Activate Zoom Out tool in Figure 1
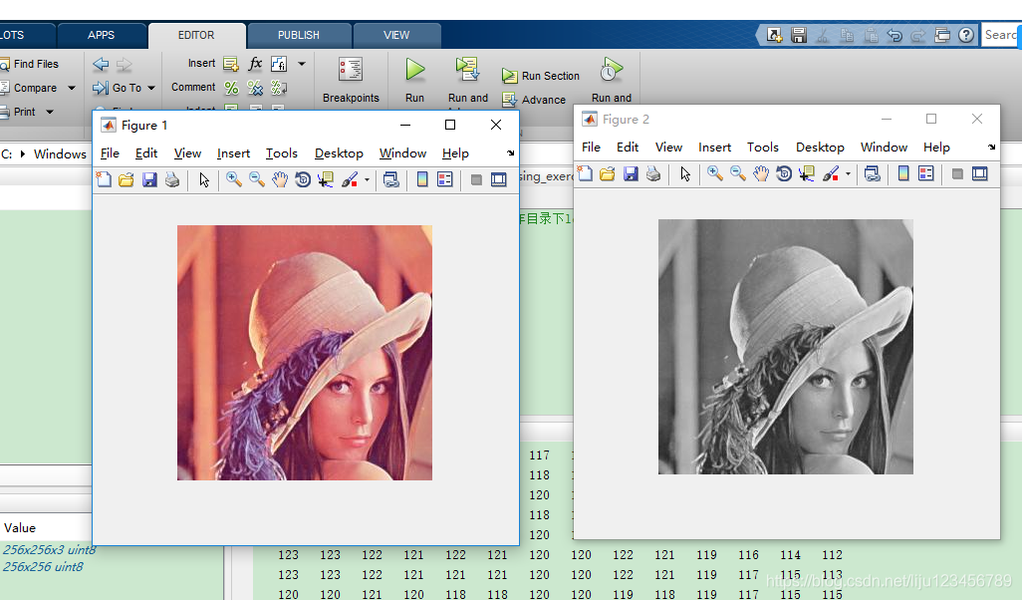The width and height of the screenshot is (1022, 600). [x=257, y=179]
